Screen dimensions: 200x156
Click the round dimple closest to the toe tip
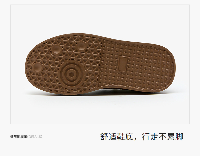[37, 67]
